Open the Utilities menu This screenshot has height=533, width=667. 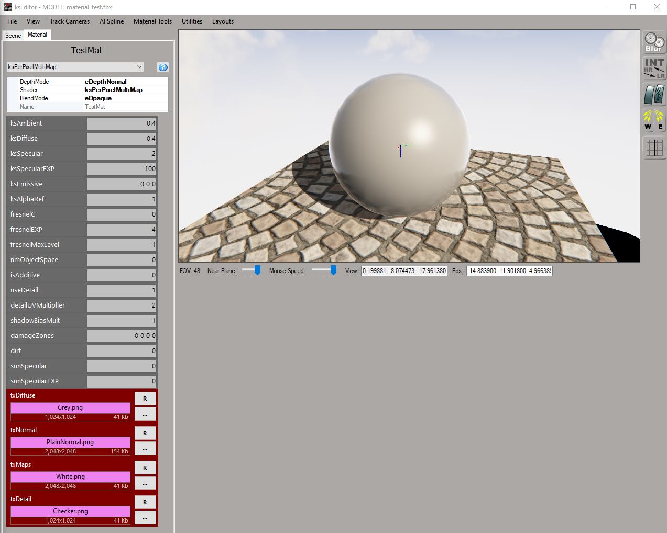[x=192, y=21]
